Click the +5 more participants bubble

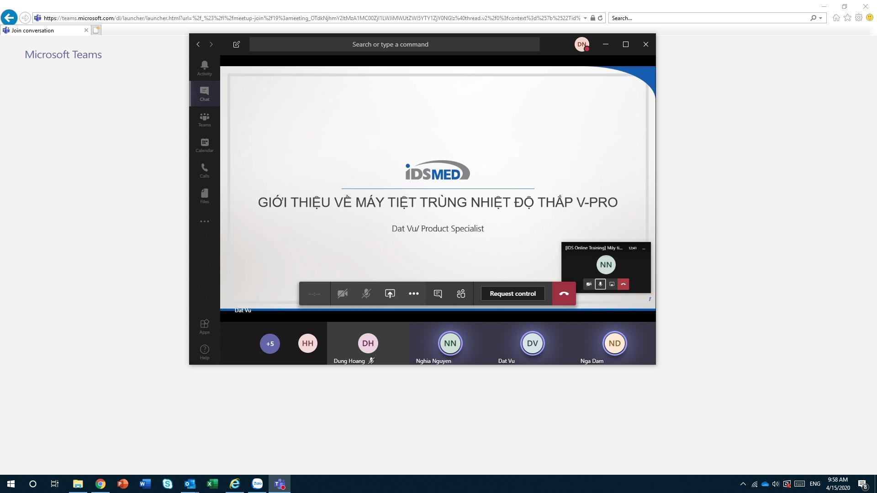coord(270,343)
